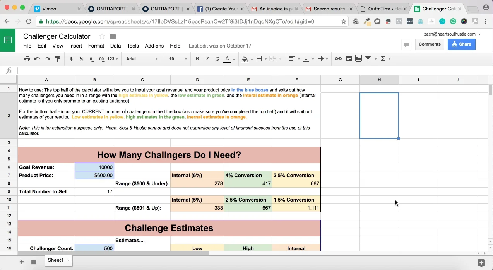Toggle strikethrough formatting
The height and width of the screenshot is (270, 493).
click(217, 59)
